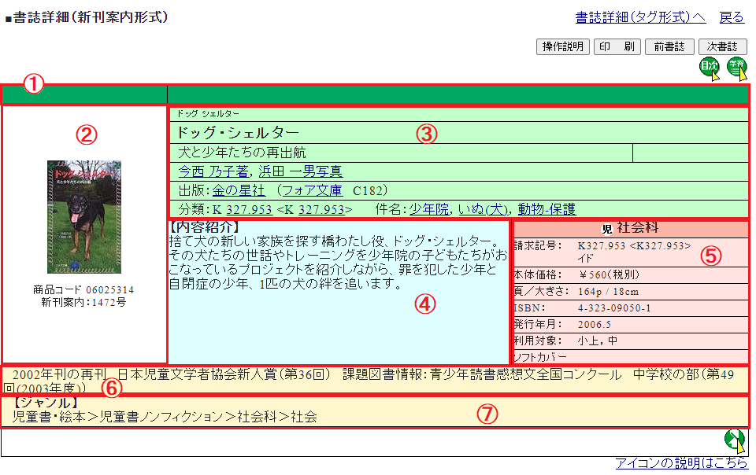Open the 操作説明 help button
This screenshot has height=475, width=756.
[562, 46]
